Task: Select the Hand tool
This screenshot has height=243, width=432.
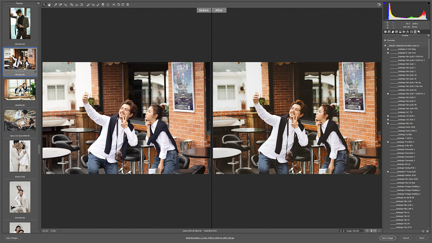Action: pos(49,5)
